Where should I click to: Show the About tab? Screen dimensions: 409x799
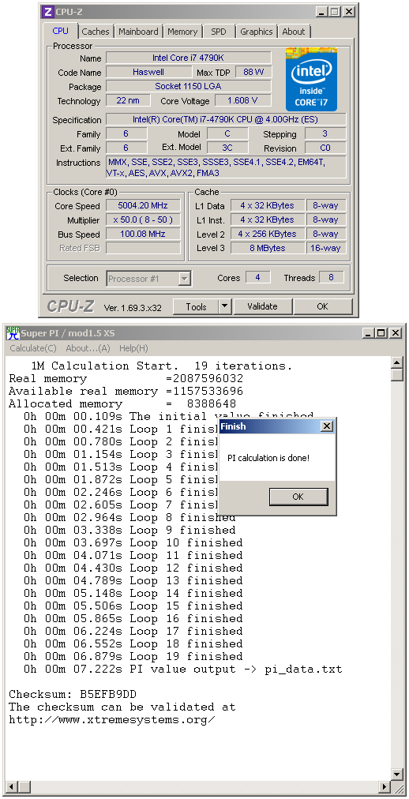(x=294, y=32)
